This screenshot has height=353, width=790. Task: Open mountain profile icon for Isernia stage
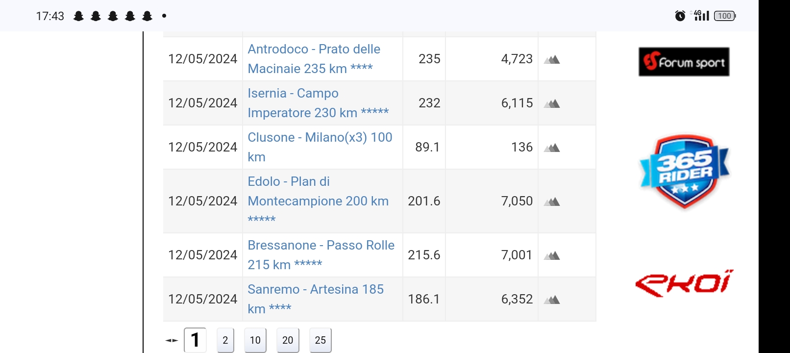click(x=552, y=103)
